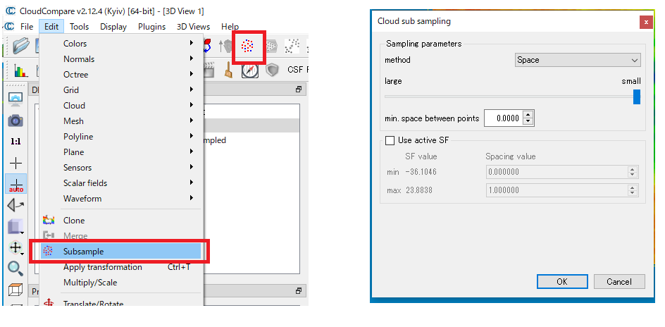Open the histogram icon with colored bars
Screen dimensions: 665x327
click(20, 70)
